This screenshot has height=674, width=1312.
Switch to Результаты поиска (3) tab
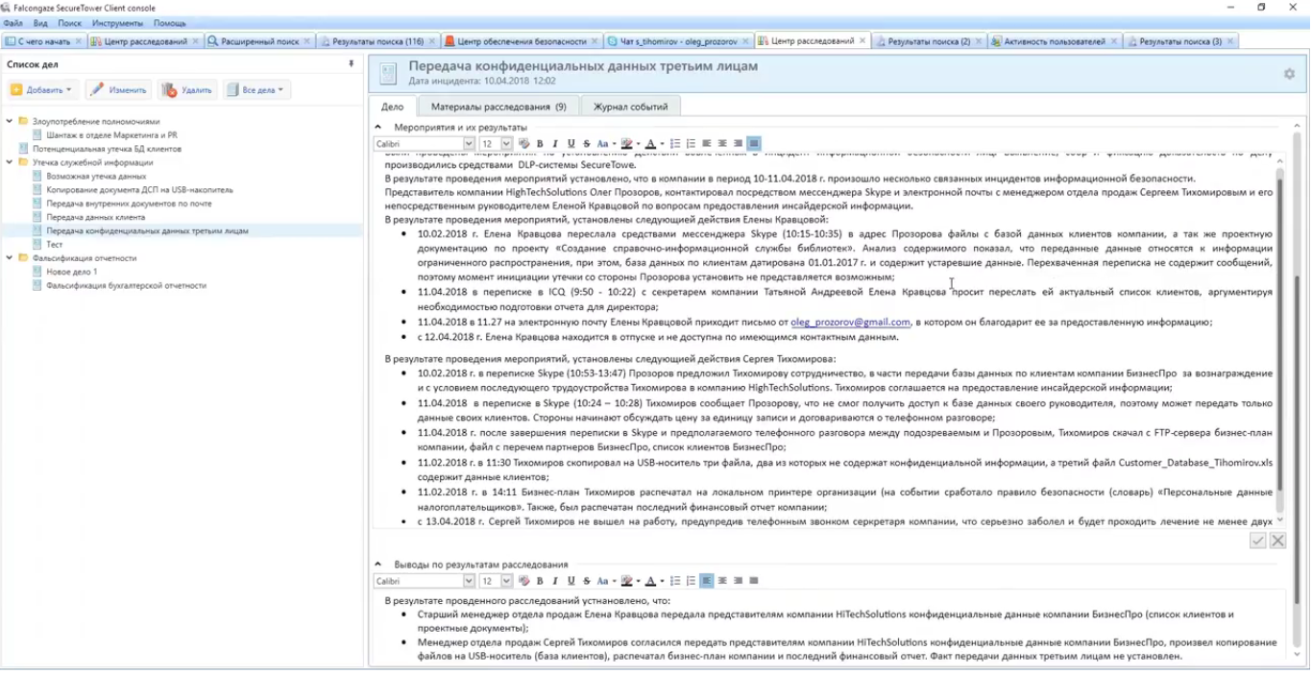1180,41
